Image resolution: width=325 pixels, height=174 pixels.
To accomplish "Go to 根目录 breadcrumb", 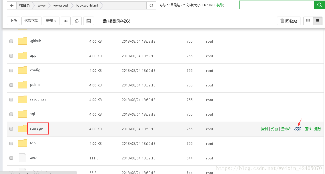I will pyautogui.click(x=25, y=5).
